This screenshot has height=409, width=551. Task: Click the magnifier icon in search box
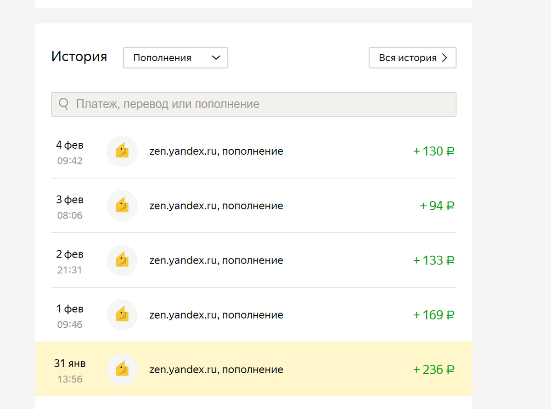(x=64, y=104)
